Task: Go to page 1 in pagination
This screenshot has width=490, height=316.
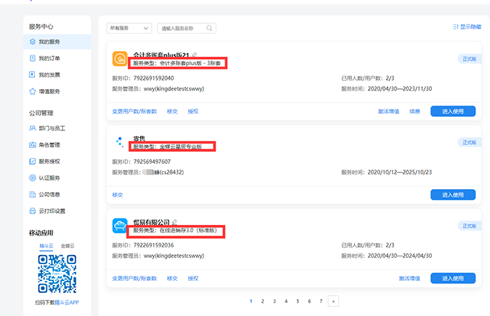Action: pos(251,301)
